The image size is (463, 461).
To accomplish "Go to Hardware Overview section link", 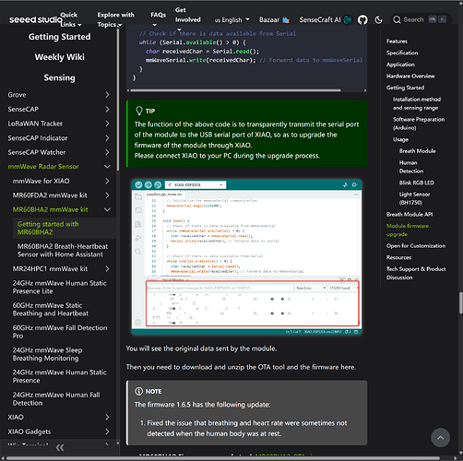I will coord(410,77).
